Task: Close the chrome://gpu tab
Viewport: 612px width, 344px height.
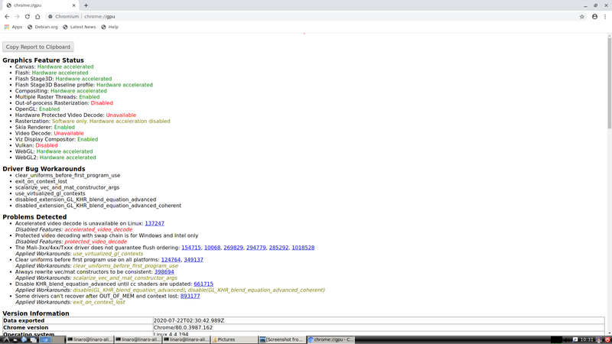Action: pyautogui.click(x=73, y=5)
